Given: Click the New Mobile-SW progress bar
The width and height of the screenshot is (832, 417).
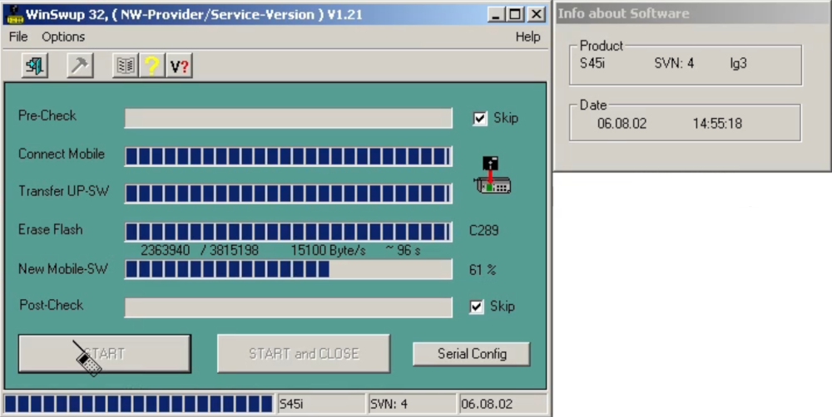Looking at the screenshot, I should [288, 269].
